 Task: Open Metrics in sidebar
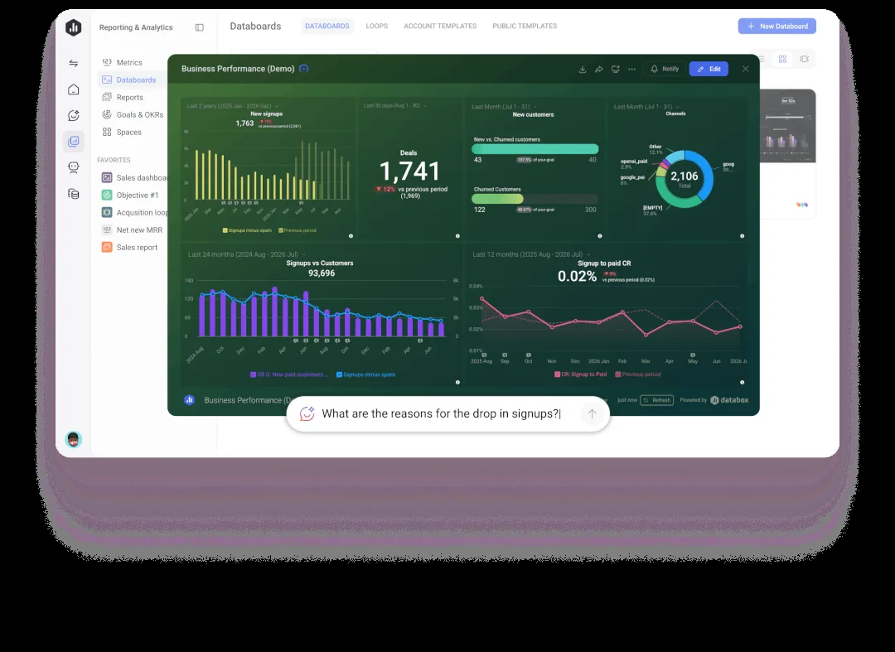[x=129, y=63]
